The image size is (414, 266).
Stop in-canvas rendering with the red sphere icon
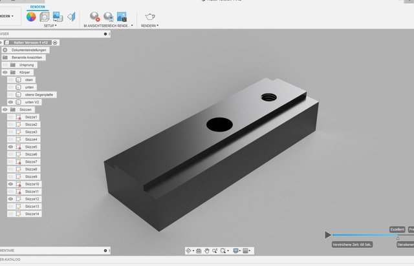pos(95,17)
